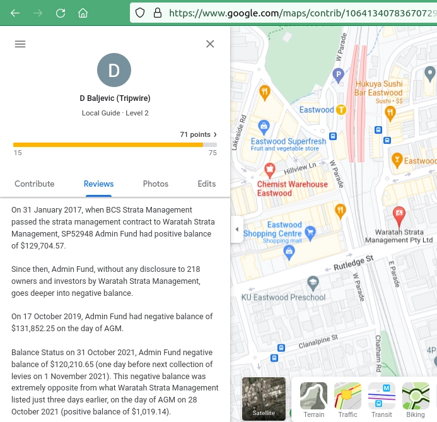The width and height of the screenshot is (437, 422).
Task: Collapse the side panel with arrow
Action: click(x=237, y=229)
